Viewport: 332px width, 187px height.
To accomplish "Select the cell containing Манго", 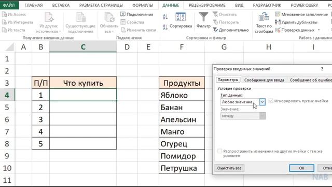I will click(182, 131).
